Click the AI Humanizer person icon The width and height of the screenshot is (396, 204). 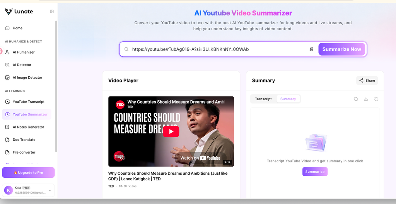point(7,52)
